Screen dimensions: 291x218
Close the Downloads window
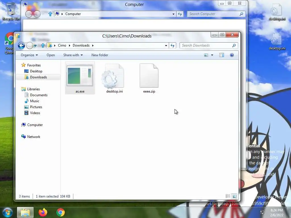[x=232, y=35]
